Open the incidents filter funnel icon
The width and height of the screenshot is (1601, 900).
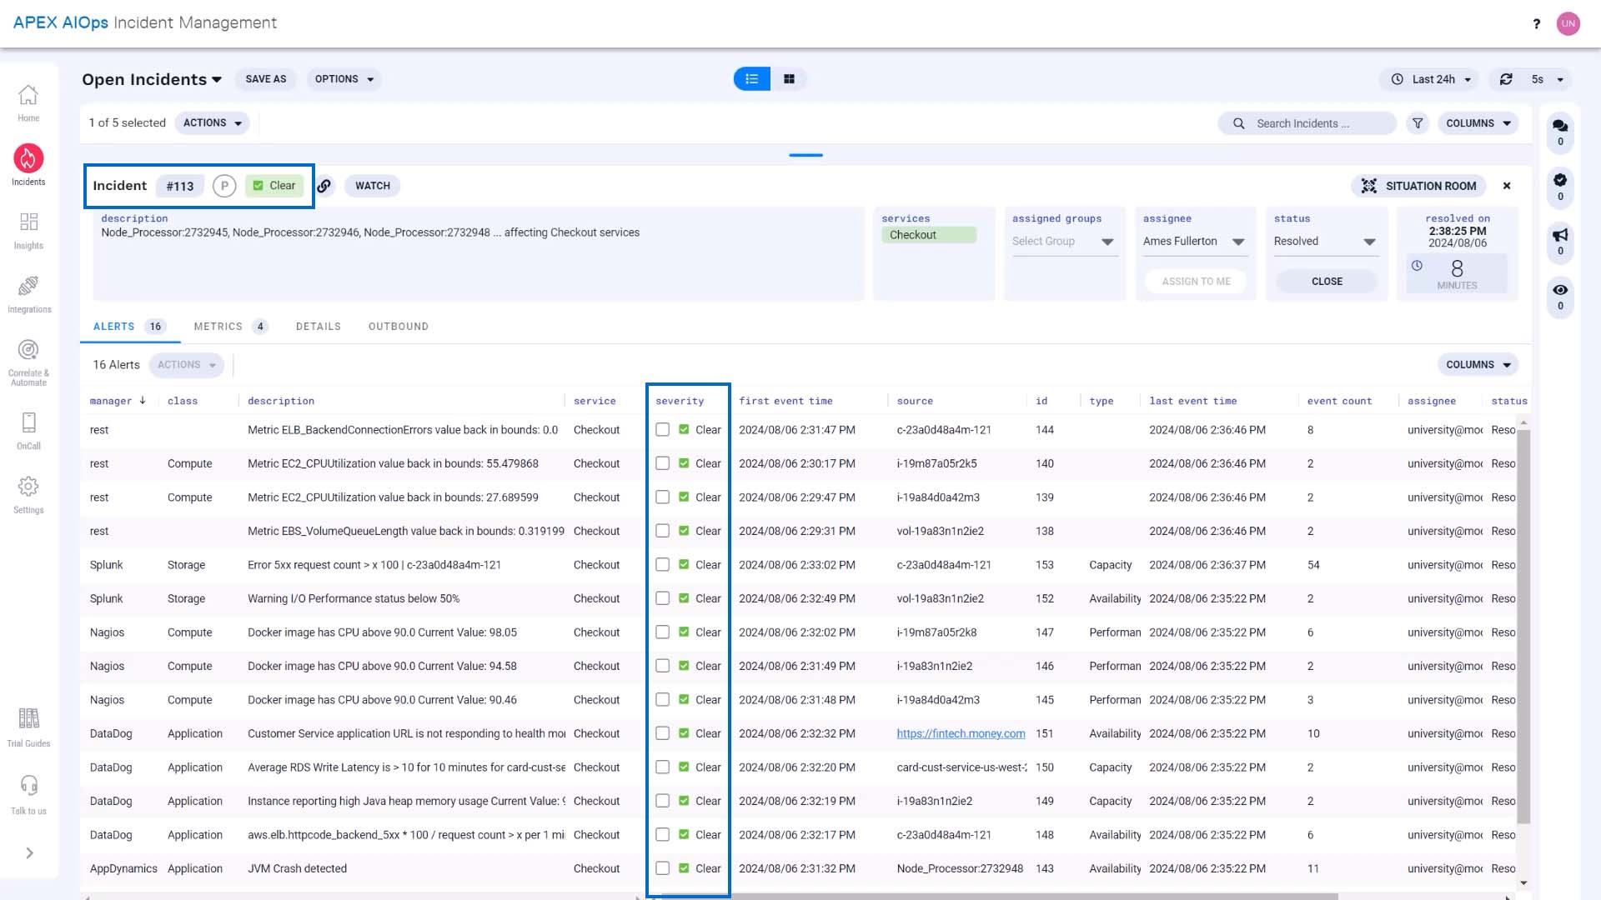click(1418, 123)
